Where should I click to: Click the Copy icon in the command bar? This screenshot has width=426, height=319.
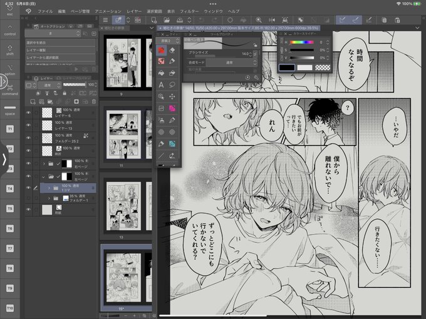(384, 20)
